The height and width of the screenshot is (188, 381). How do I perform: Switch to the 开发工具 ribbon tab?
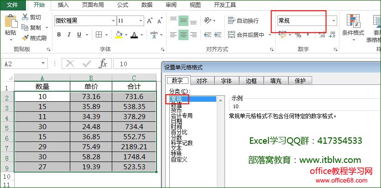click(225, 5)
